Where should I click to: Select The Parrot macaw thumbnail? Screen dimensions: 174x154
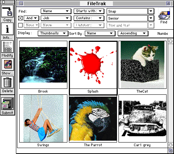click(x=93, y=119)
